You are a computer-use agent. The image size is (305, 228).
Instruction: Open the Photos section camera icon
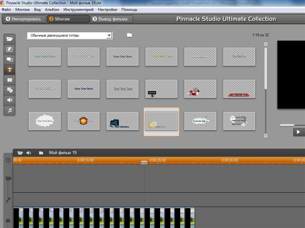point(10,80)
